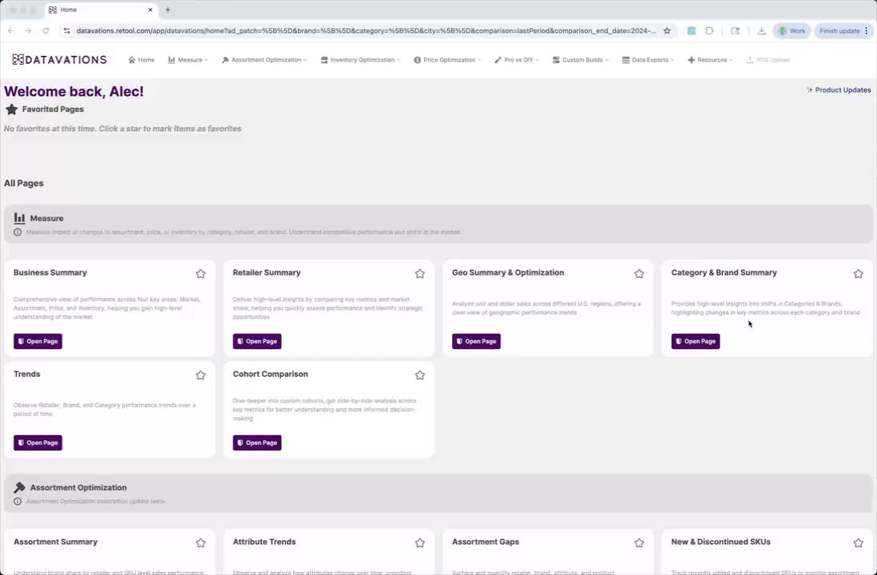Open the browser three-dot menu

coord(867,31)
